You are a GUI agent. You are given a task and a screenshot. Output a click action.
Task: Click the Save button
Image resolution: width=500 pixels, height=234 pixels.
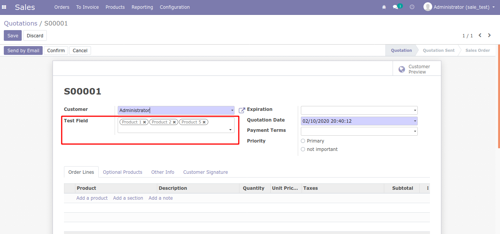pyautogui.click(x=13, y=35)
